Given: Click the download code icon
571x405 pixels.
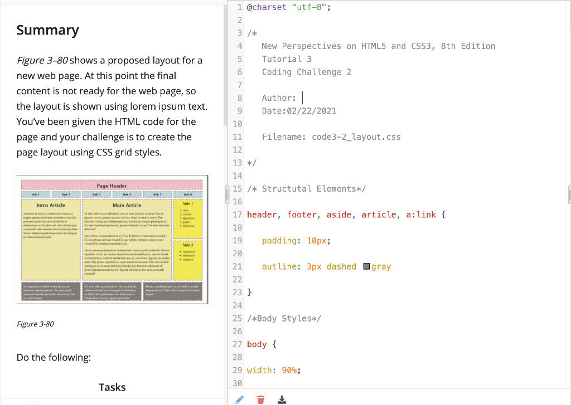Looking at the screenshot, I should coord(282,399).
